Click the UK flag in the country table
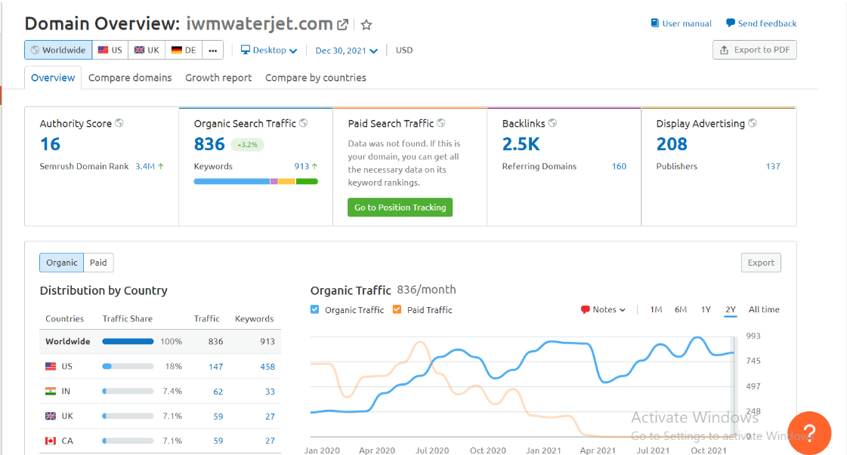 point(50,416)
